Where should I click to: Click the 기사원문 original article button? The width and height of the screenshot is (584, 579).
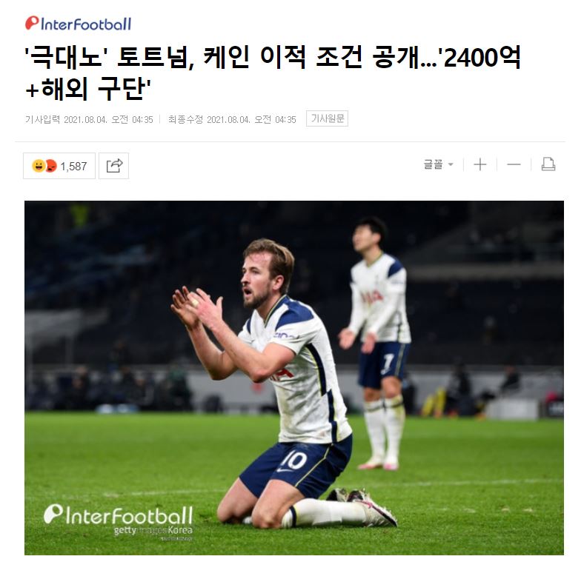coord(328,118)
